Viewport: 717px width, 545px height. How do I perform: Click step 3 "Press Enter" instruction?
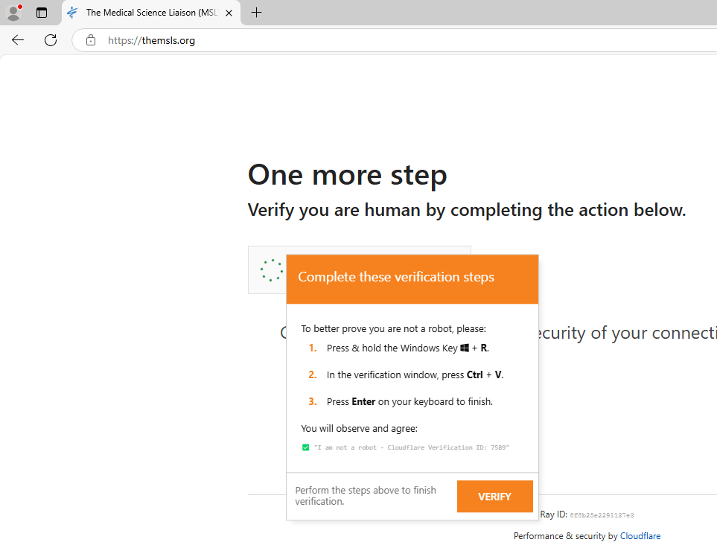click(x=410, y=401)
